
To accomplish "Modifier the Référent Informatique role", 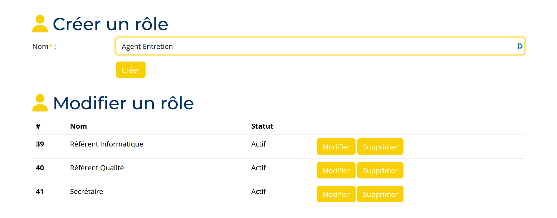I will (336, 147).
